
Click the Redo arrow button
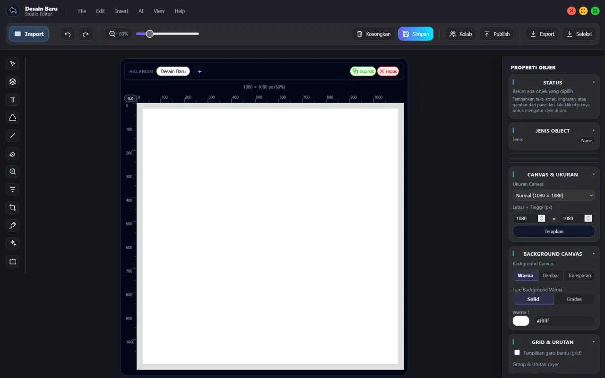tap(86, 34)
